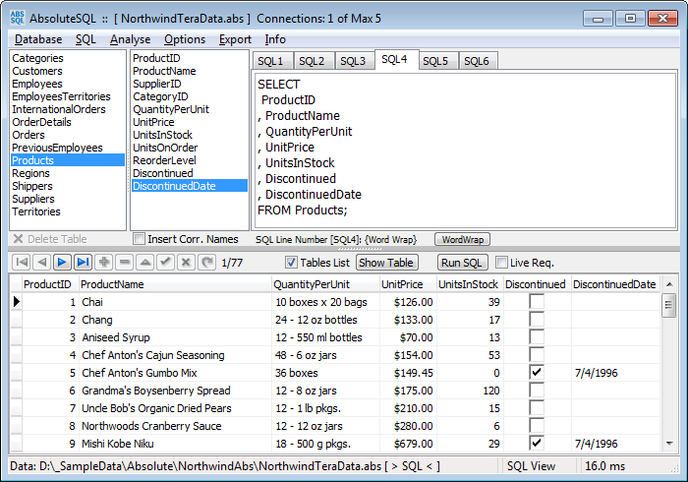Image resolution: width=688 pixels, height=482 pixels.
Task: Click the grid vertical scrollbar thumb
Action: coord(668,306)
